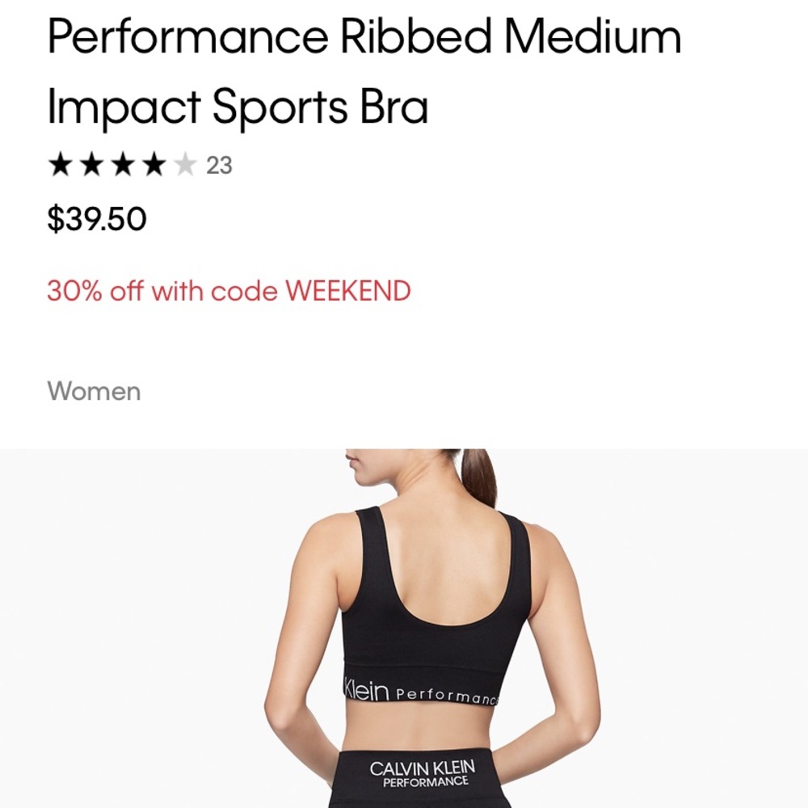This screenshot has width=808, height=808.
Task: Click the first black rating star
Action: coord(61,165)
